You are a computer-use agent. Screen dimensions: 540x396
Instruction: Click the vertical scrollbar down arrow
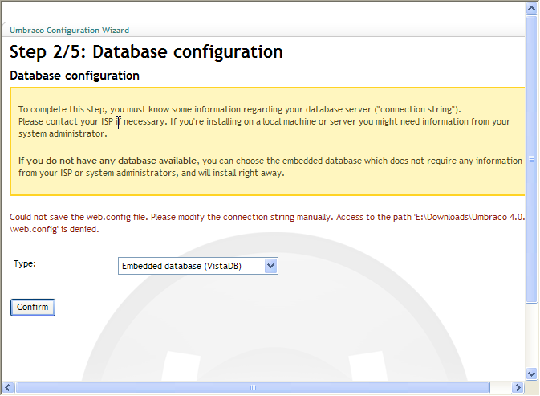tap(531, 374)
